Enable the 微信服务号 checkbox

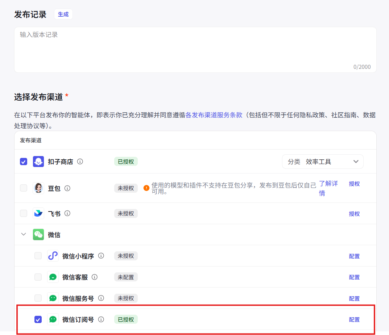click(x=38, y=298)
